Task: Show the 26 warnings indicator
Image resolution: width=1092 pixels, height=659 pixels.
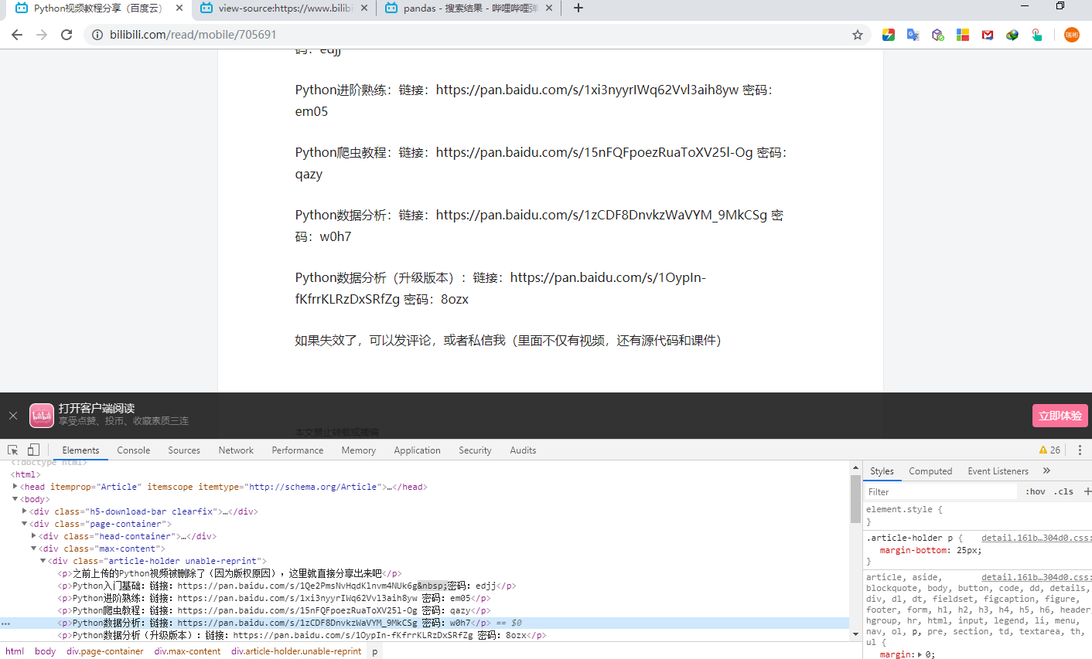Action: (x=1049, y=450)
